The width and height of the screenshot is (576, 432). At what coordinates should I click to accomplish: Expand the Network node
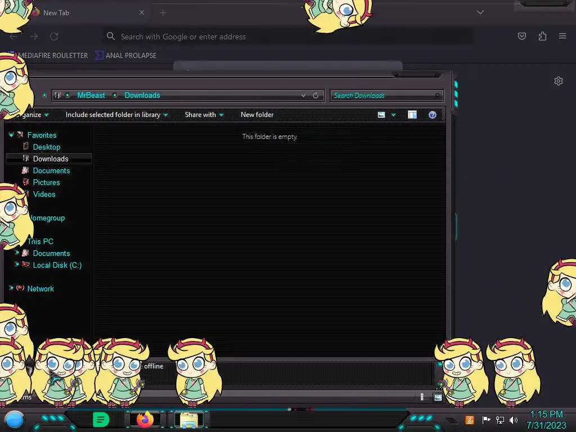coord(11,289)
